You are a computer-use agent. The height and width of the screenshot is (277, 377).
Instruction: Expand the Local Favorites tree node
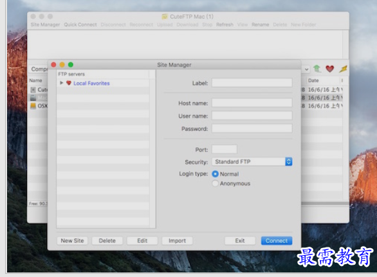(62, 83)
